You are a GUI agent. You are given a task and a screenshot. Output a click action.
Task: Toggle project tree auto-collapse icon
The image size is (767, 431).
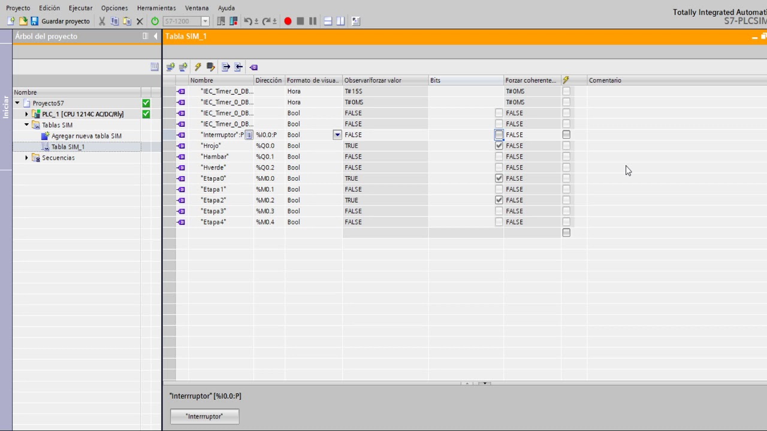point(145,37)
